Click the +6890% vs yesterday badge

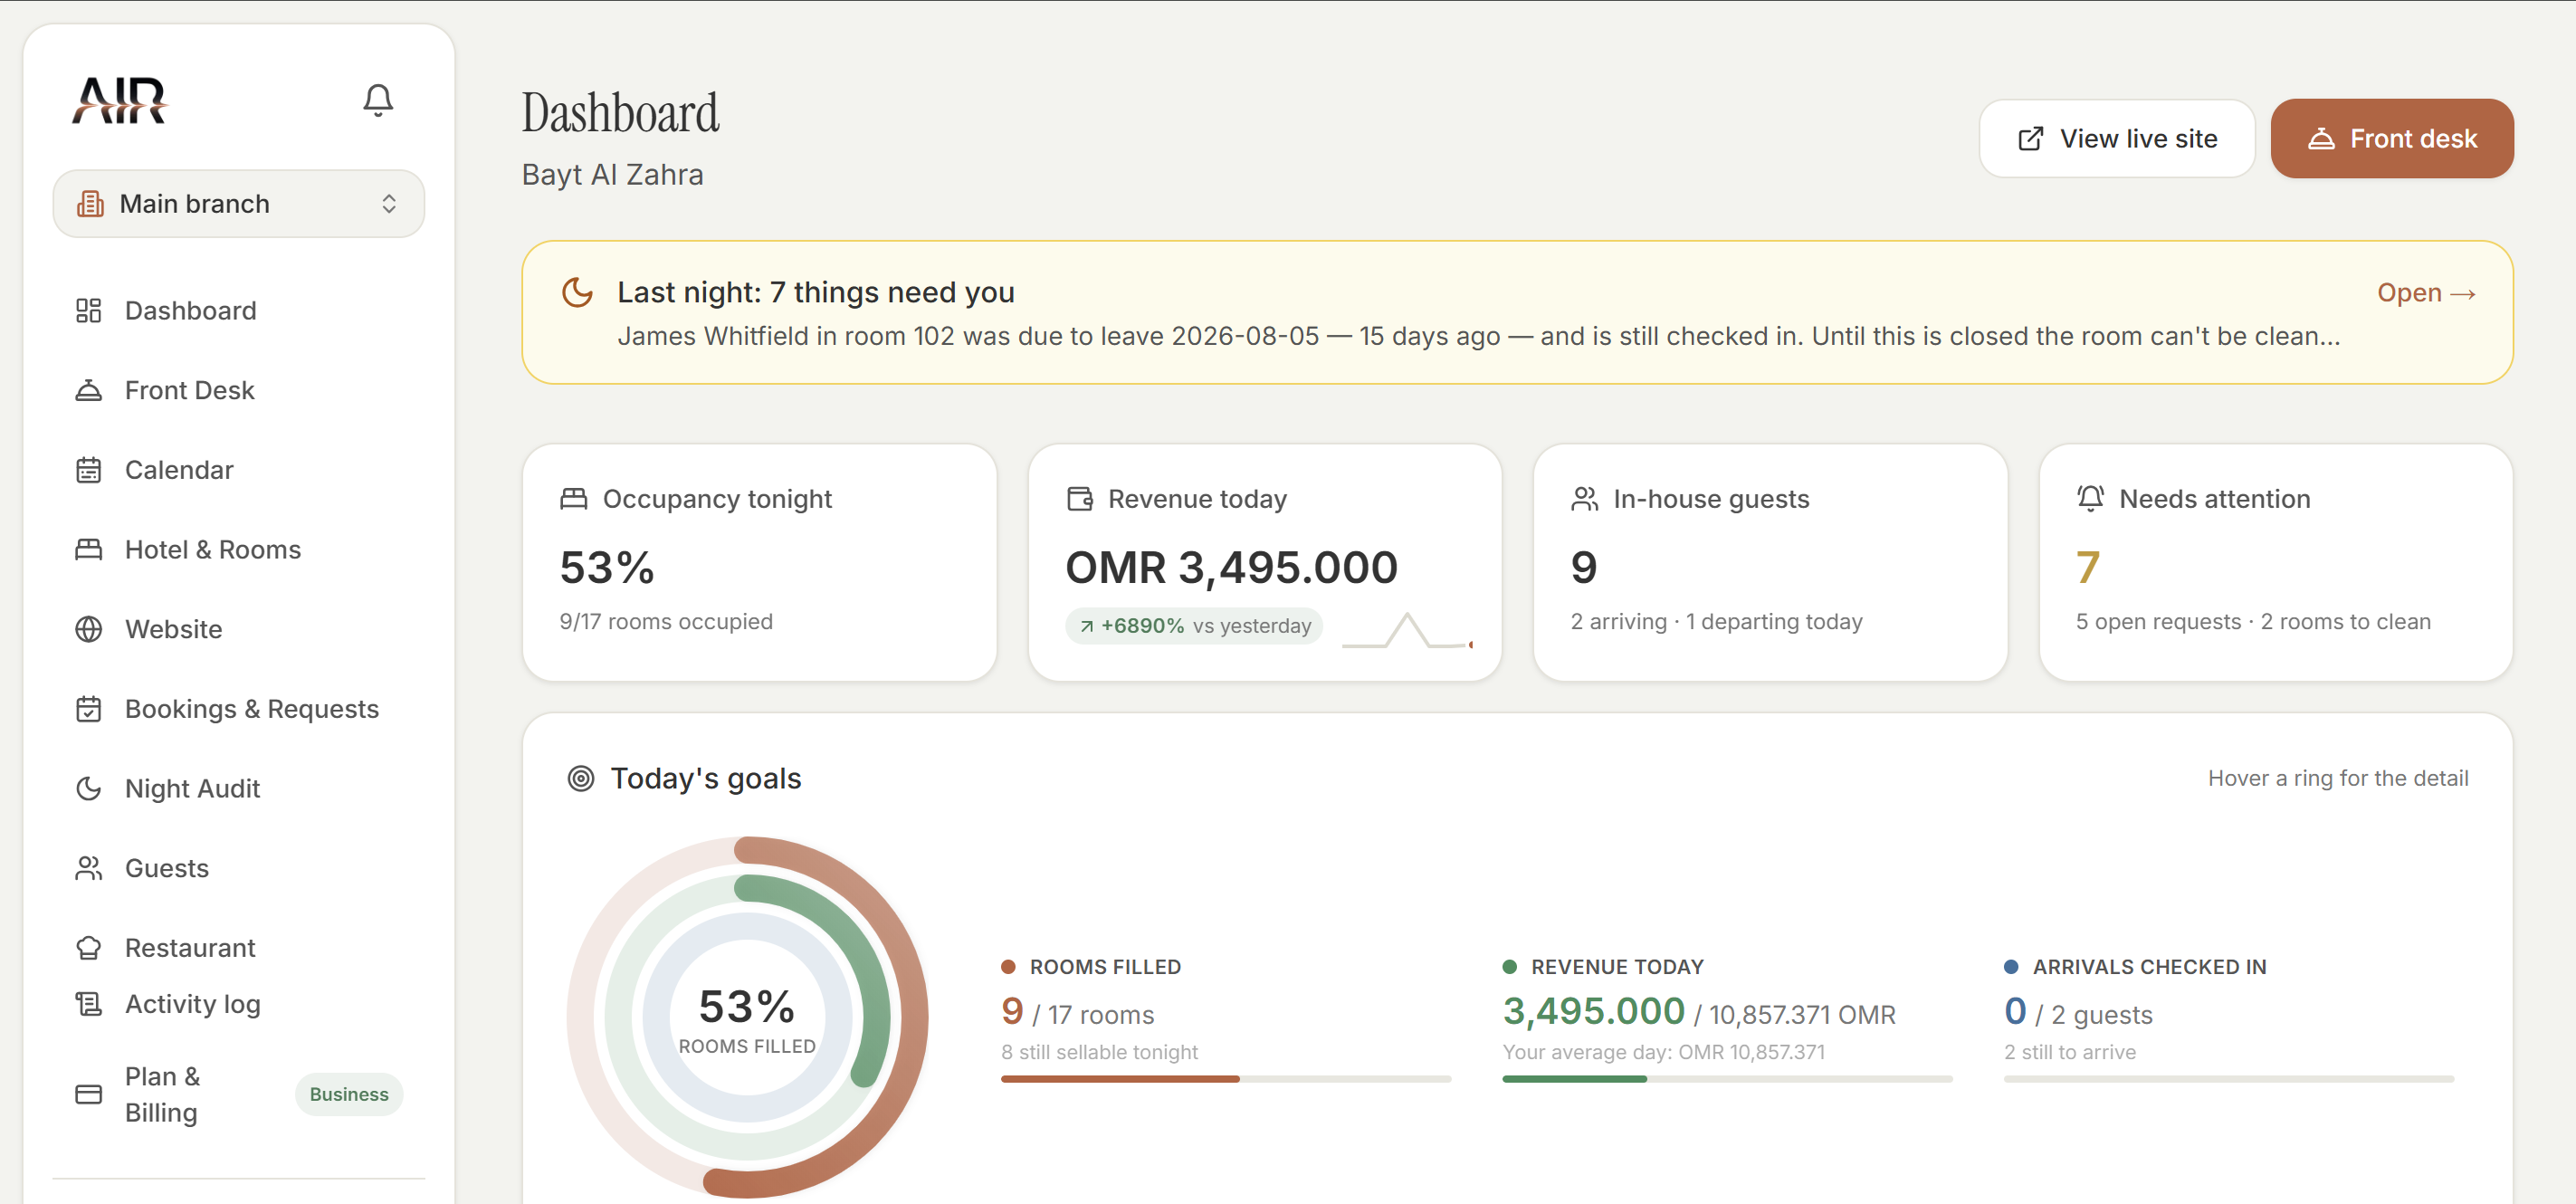pos(1195,627)
